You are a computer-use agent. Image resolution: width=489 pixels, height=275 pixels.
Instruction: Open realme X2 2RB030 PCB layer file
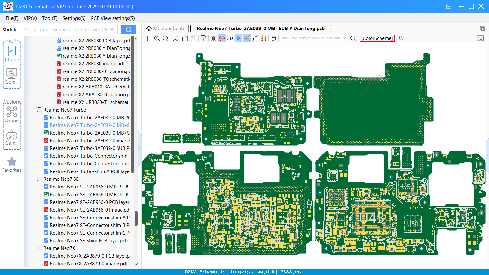point(93,40)
